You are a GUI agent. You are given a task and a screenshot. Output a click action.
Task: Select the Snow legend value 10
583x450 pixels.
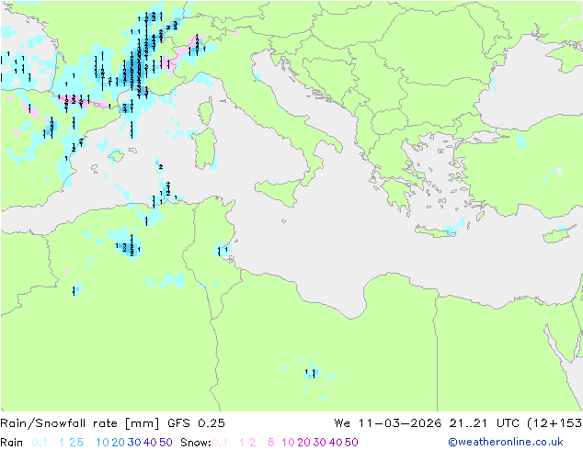tap(288, 443)
